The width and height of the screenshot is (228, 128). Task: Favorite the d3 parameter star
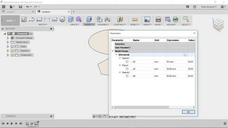[127, 69]
